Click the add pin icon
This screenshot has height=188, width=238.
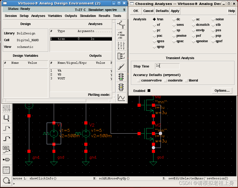(6, 160)
